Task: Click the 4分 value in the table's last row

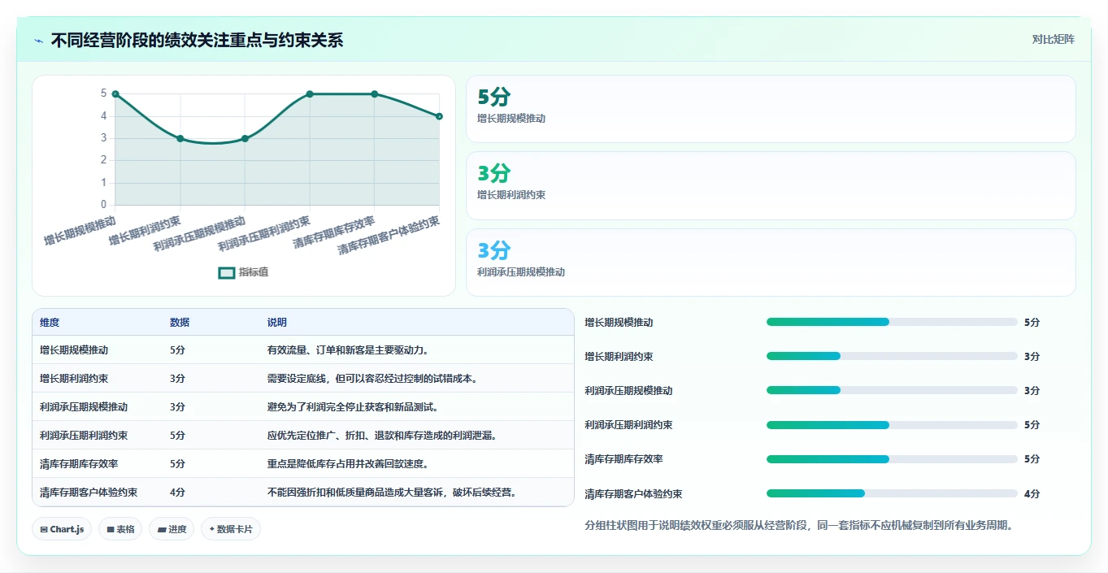Action: point(177,493)
